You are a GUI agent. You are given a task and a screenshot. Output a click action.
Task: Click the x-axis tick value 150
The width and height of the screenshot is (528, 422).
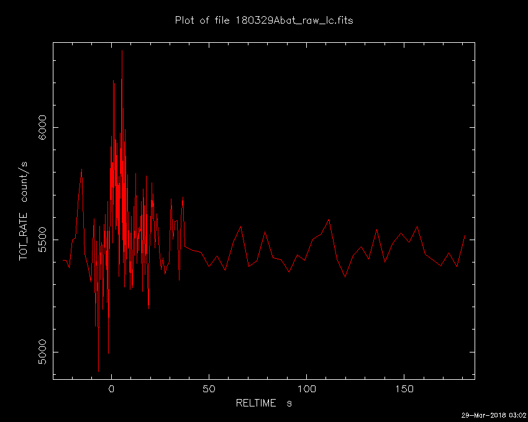(x=404, y=389)
